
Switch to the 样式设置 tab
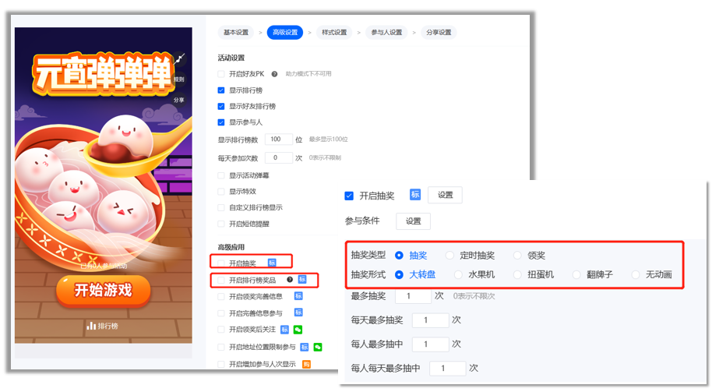(x=334, y=32)
